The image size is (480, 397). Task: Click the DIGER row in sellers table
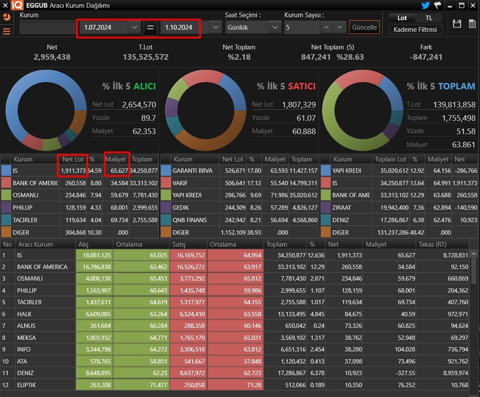point(239,232)
